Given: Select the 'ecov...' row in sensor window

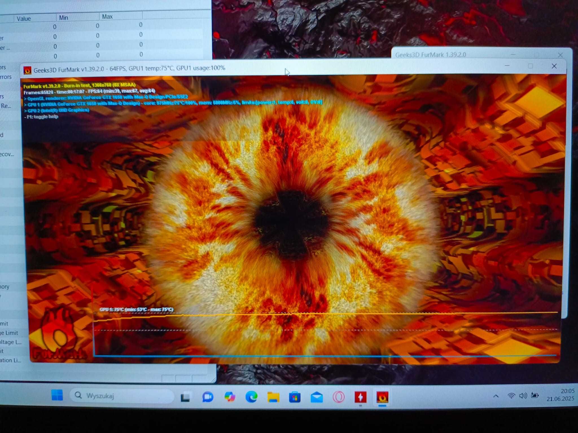Looking at the screenshot, I should pos(7,154).
